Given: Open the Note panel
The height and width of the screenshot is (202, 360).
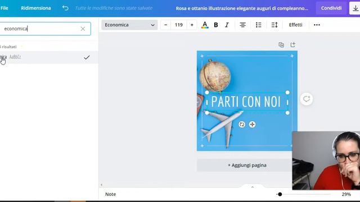Looking at the screenshot, I should [110, 194].
